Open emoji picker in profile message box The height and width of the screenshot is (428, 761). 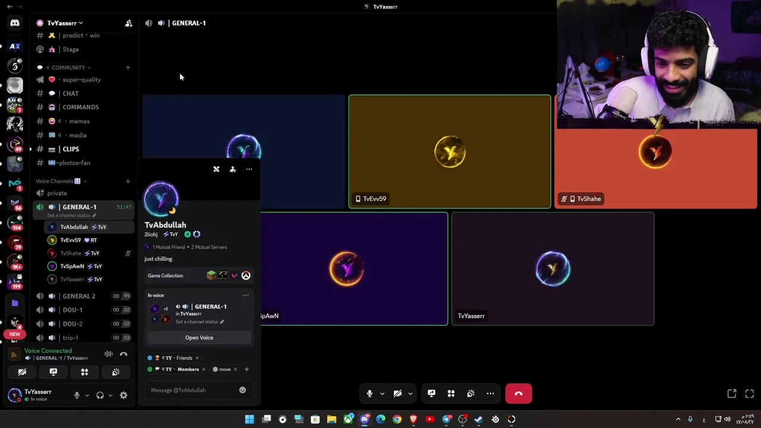click(243, 390)
